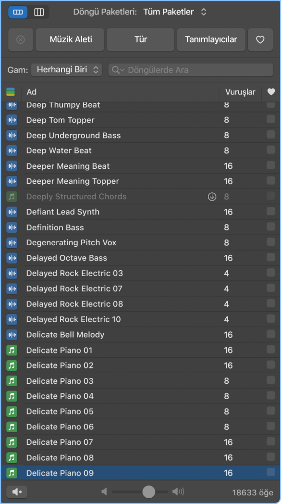Click the Tanımlayıcılar button
Image resolution: width=281 pixels, height=504 pixels.
pyautogui.click(x=211, y=40)
